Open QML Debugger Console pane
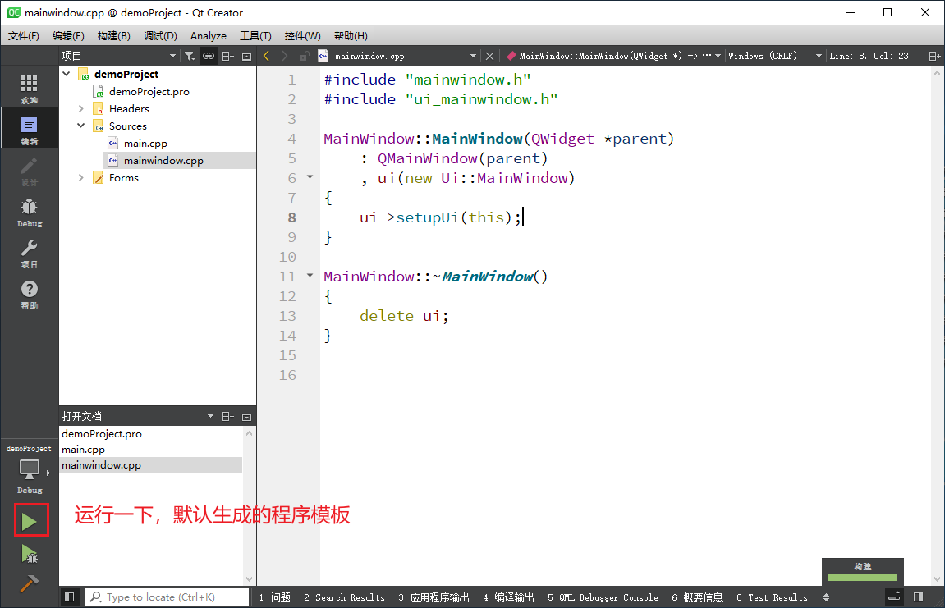945x608 pixels. (x=603, y=597)
